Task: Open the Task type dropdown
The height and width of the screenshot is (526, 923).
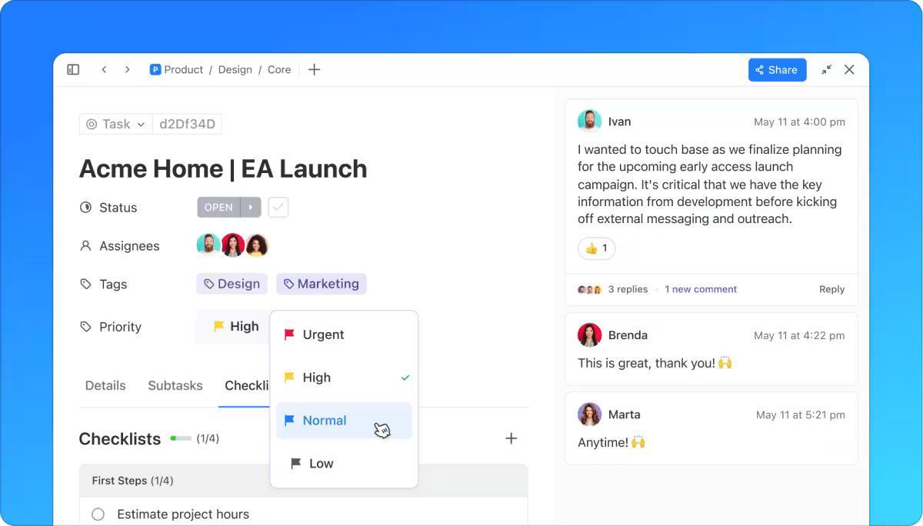Action: (115, 124)
